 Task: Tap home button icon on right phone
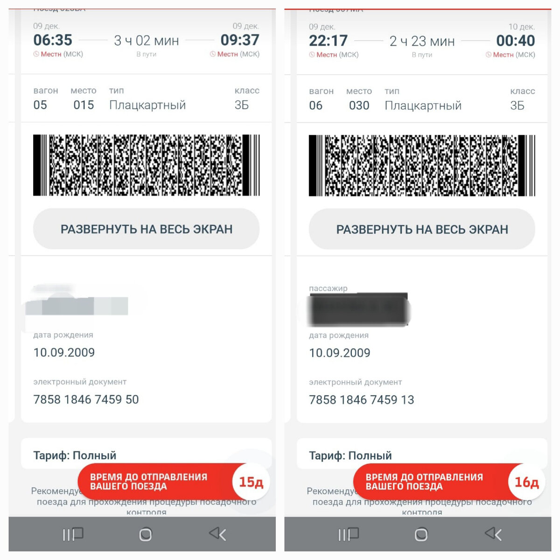click(421, 534)
